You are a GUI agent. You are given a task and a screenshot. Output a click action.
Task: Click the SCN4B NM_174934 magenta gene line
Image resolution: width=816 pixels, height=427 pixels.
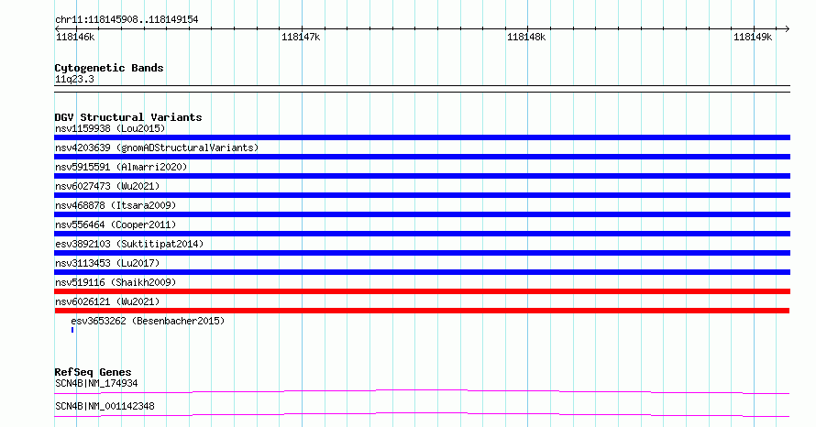422,391
